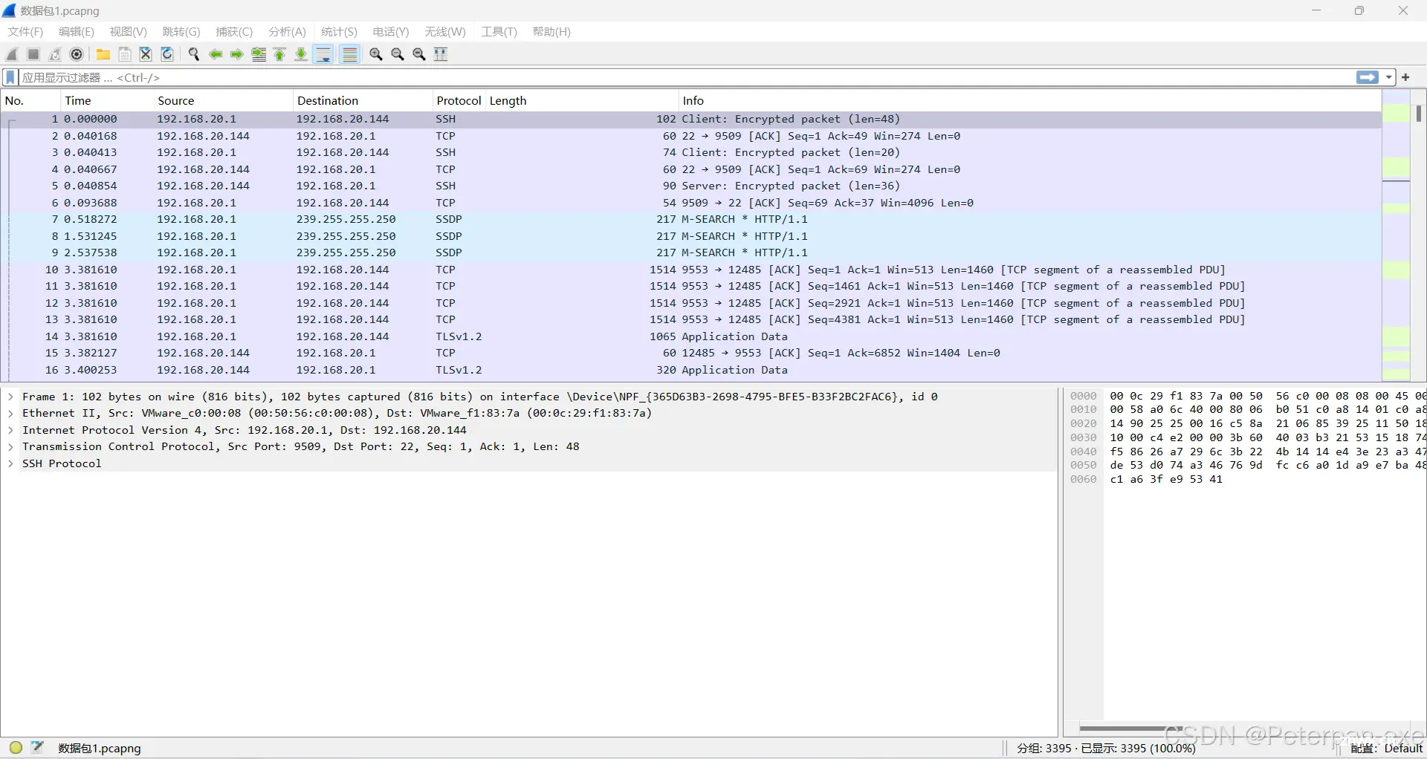Select packet 14 TLSv1.2 Application Data row
This screenshot has width=1427, height=759.
[691, 337]
